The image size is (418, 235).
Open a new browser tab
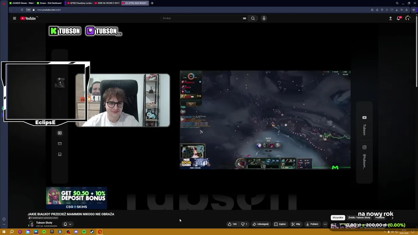click(152, 3)
